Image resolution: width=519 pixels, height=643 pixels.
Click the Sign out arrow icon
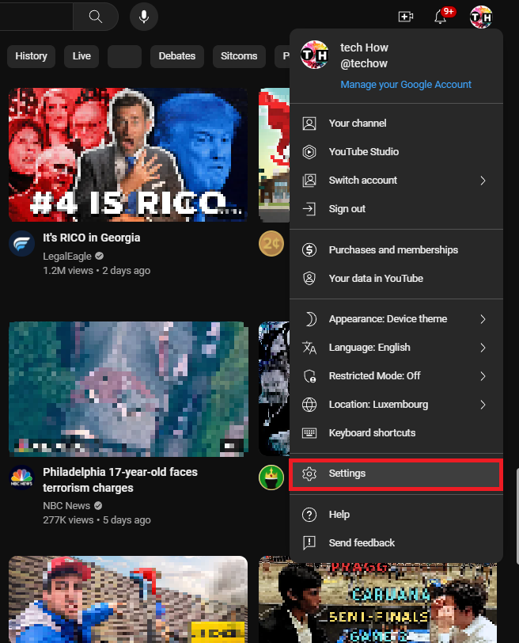click(309, 209)
